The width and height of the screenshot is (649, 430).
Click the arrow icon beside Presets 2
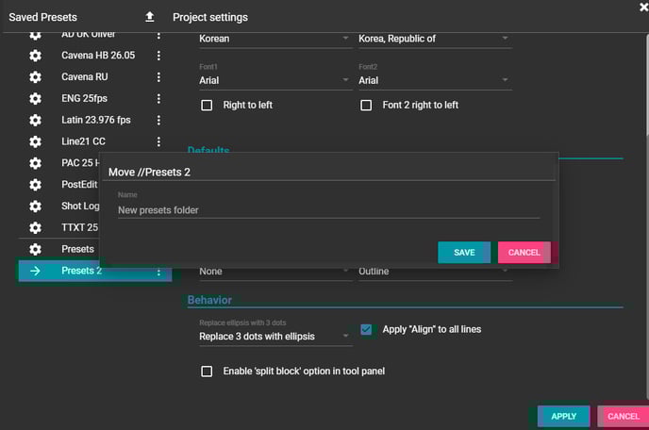coord(35,272)
